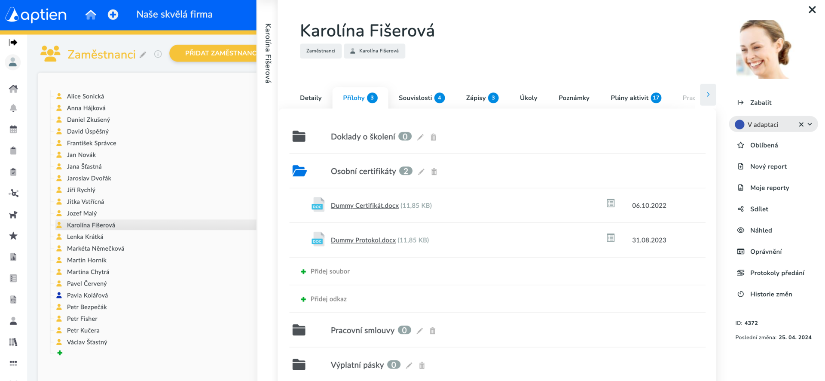Click PŘIDAT ZAMĚSTNANCE button
Image resolution: width=825 pixels, height=381 pixels.
[x=213, y=53]
